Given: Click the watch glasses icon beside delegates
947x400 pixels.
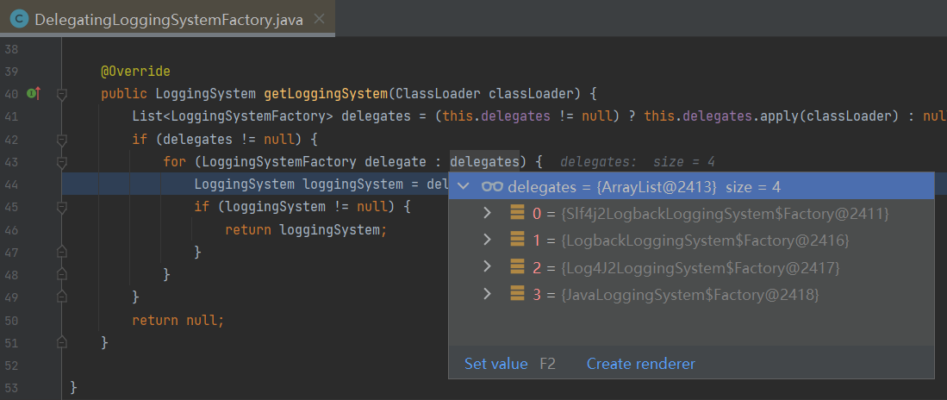Looking at the screenshot, I should coord(492,187).
